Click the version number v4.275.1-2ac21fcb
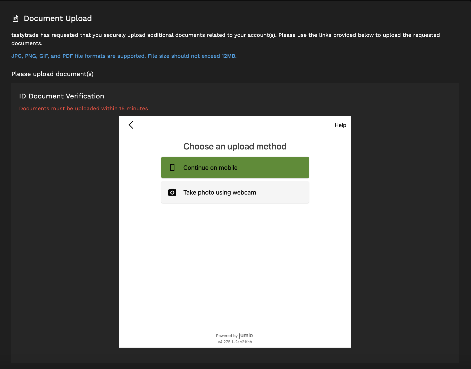The height and width of the screenshot is (369, 471). pos(235,342)
